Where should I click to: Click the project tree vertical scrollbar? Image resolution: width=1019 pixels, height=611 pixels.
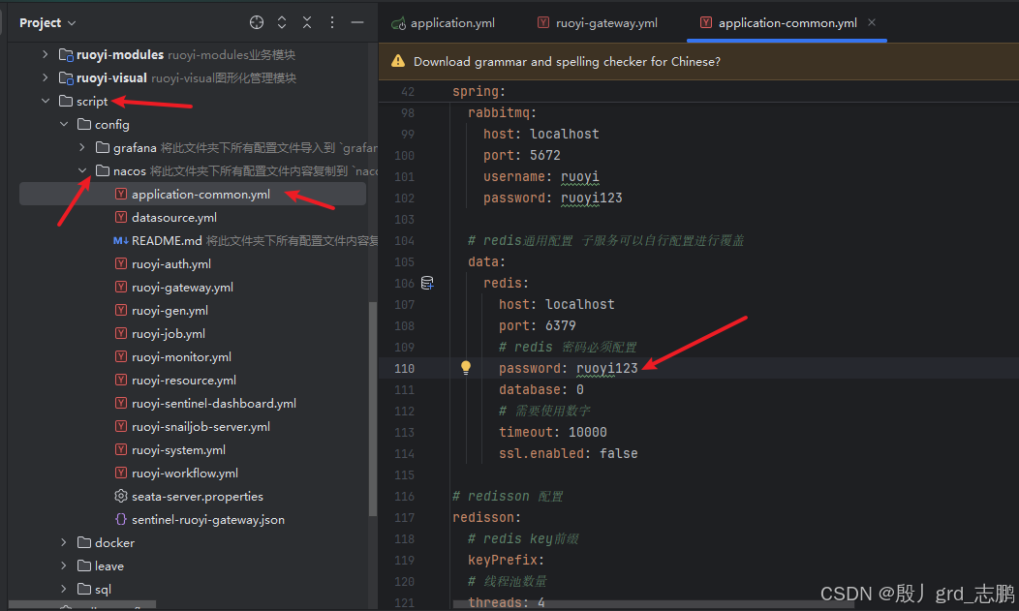tap(372, 409)
